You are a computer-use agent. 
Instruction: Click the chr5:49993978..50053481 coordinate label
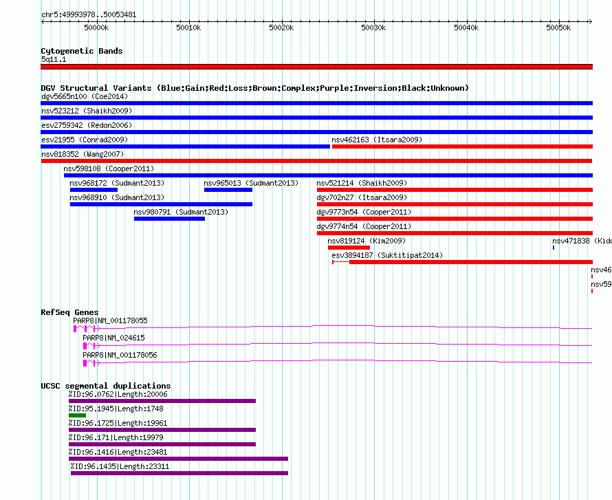click(x=89, y=15)
